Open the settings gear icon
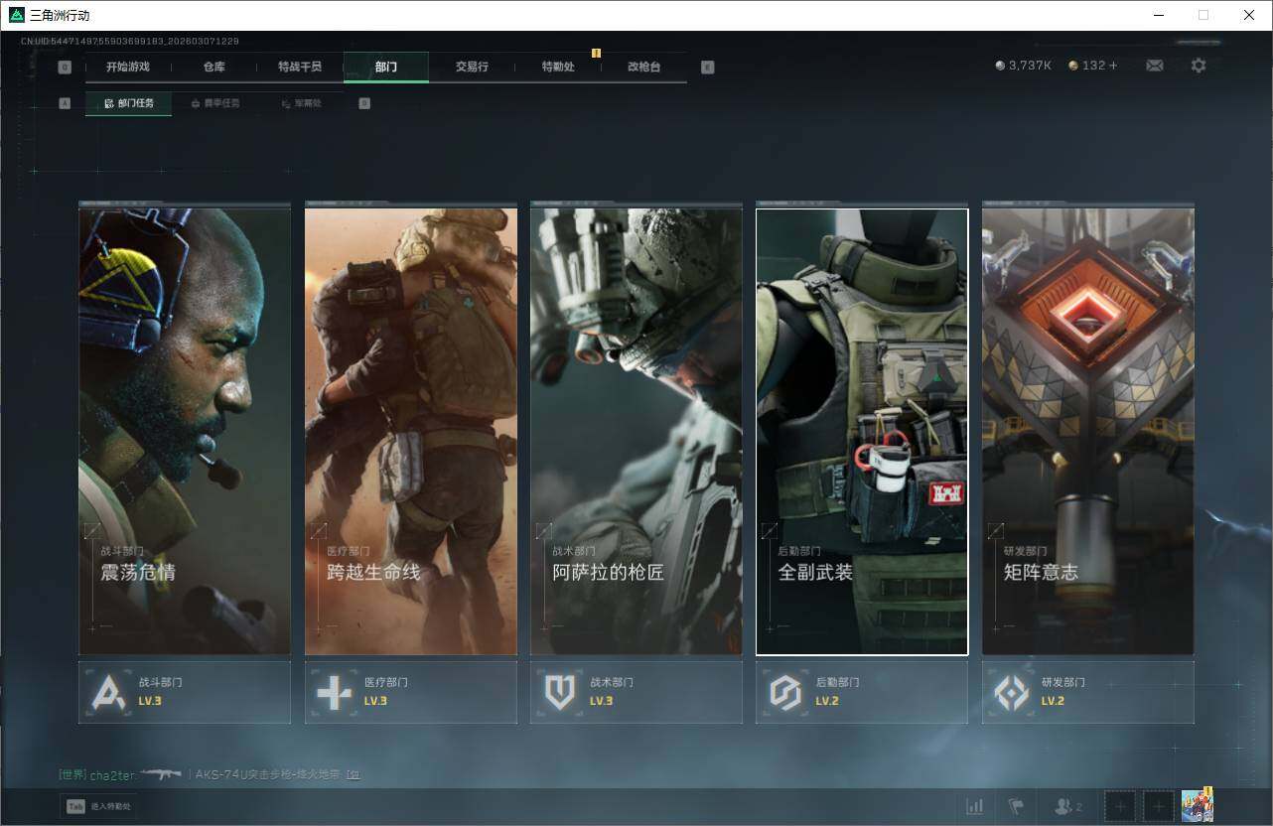This screenshot has width=1273, height=826. [x=1199, y=66]
